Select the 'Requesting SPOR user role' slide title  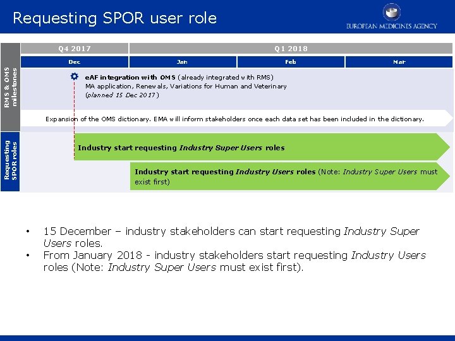[114, 18]
